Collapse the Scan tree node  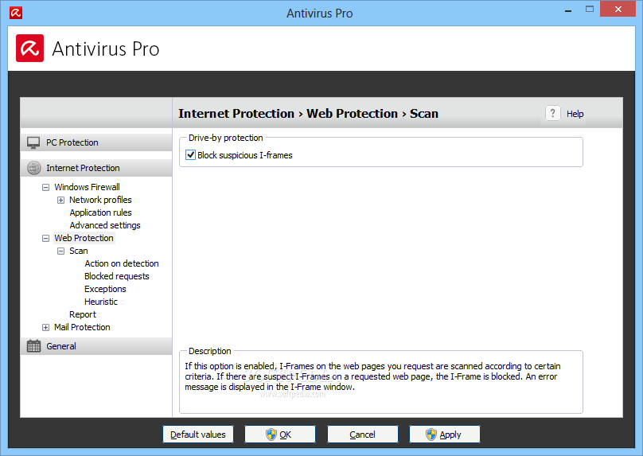click(60, 251)
